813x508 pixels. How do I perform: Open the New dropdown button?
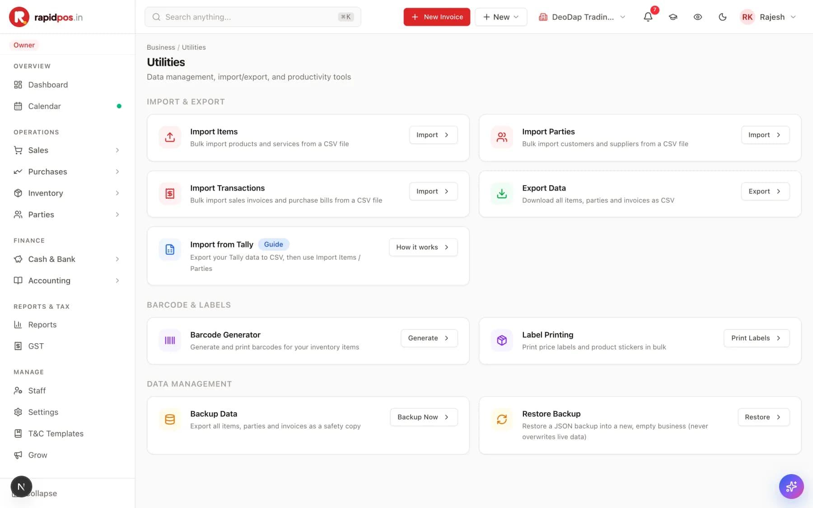tap(501, 17)
